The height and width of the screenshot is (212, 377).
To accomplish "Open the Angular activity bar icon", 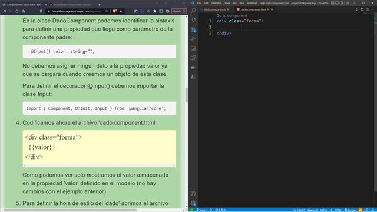I will pos(193,77).
